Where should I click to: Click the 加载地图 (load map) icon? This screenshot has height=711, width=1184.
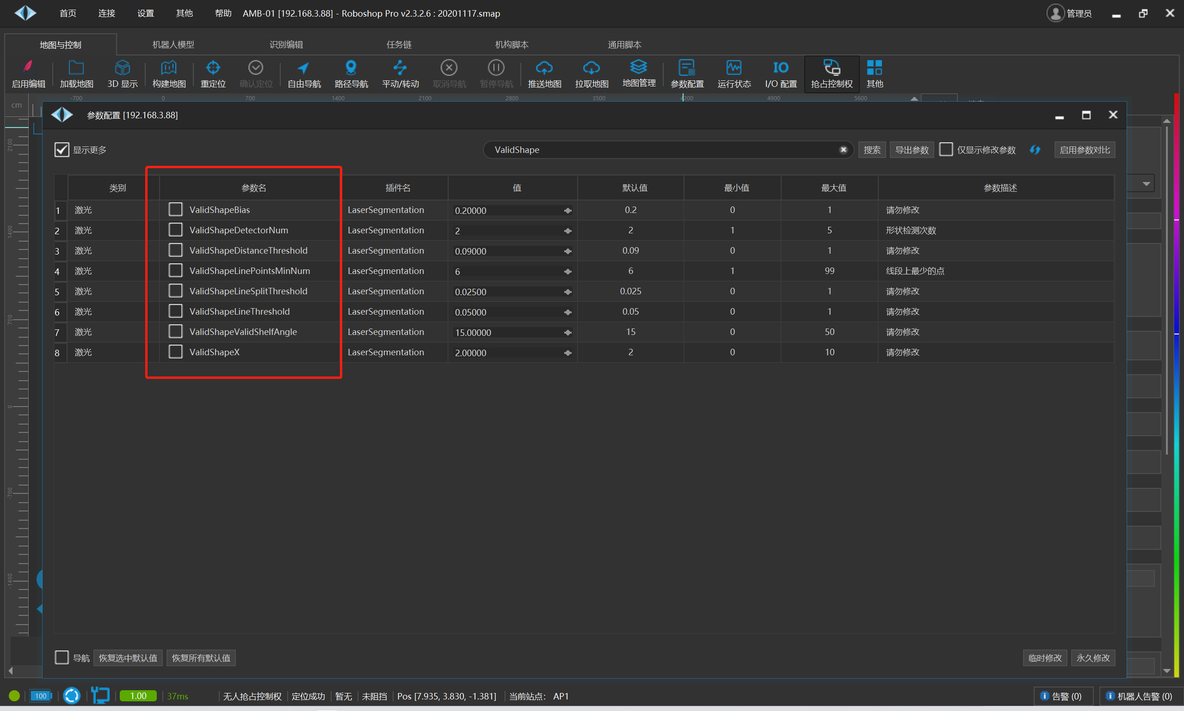(76, 68)
